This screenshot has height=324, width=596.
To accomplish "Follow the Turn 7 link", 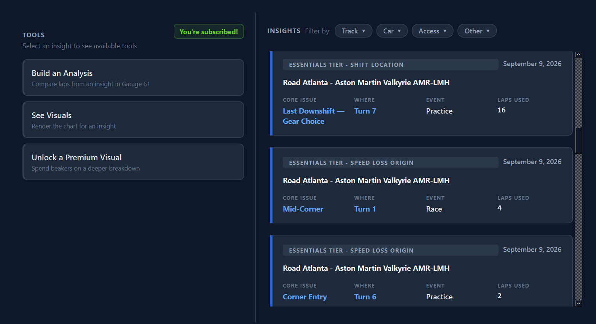I will (365, 111).
